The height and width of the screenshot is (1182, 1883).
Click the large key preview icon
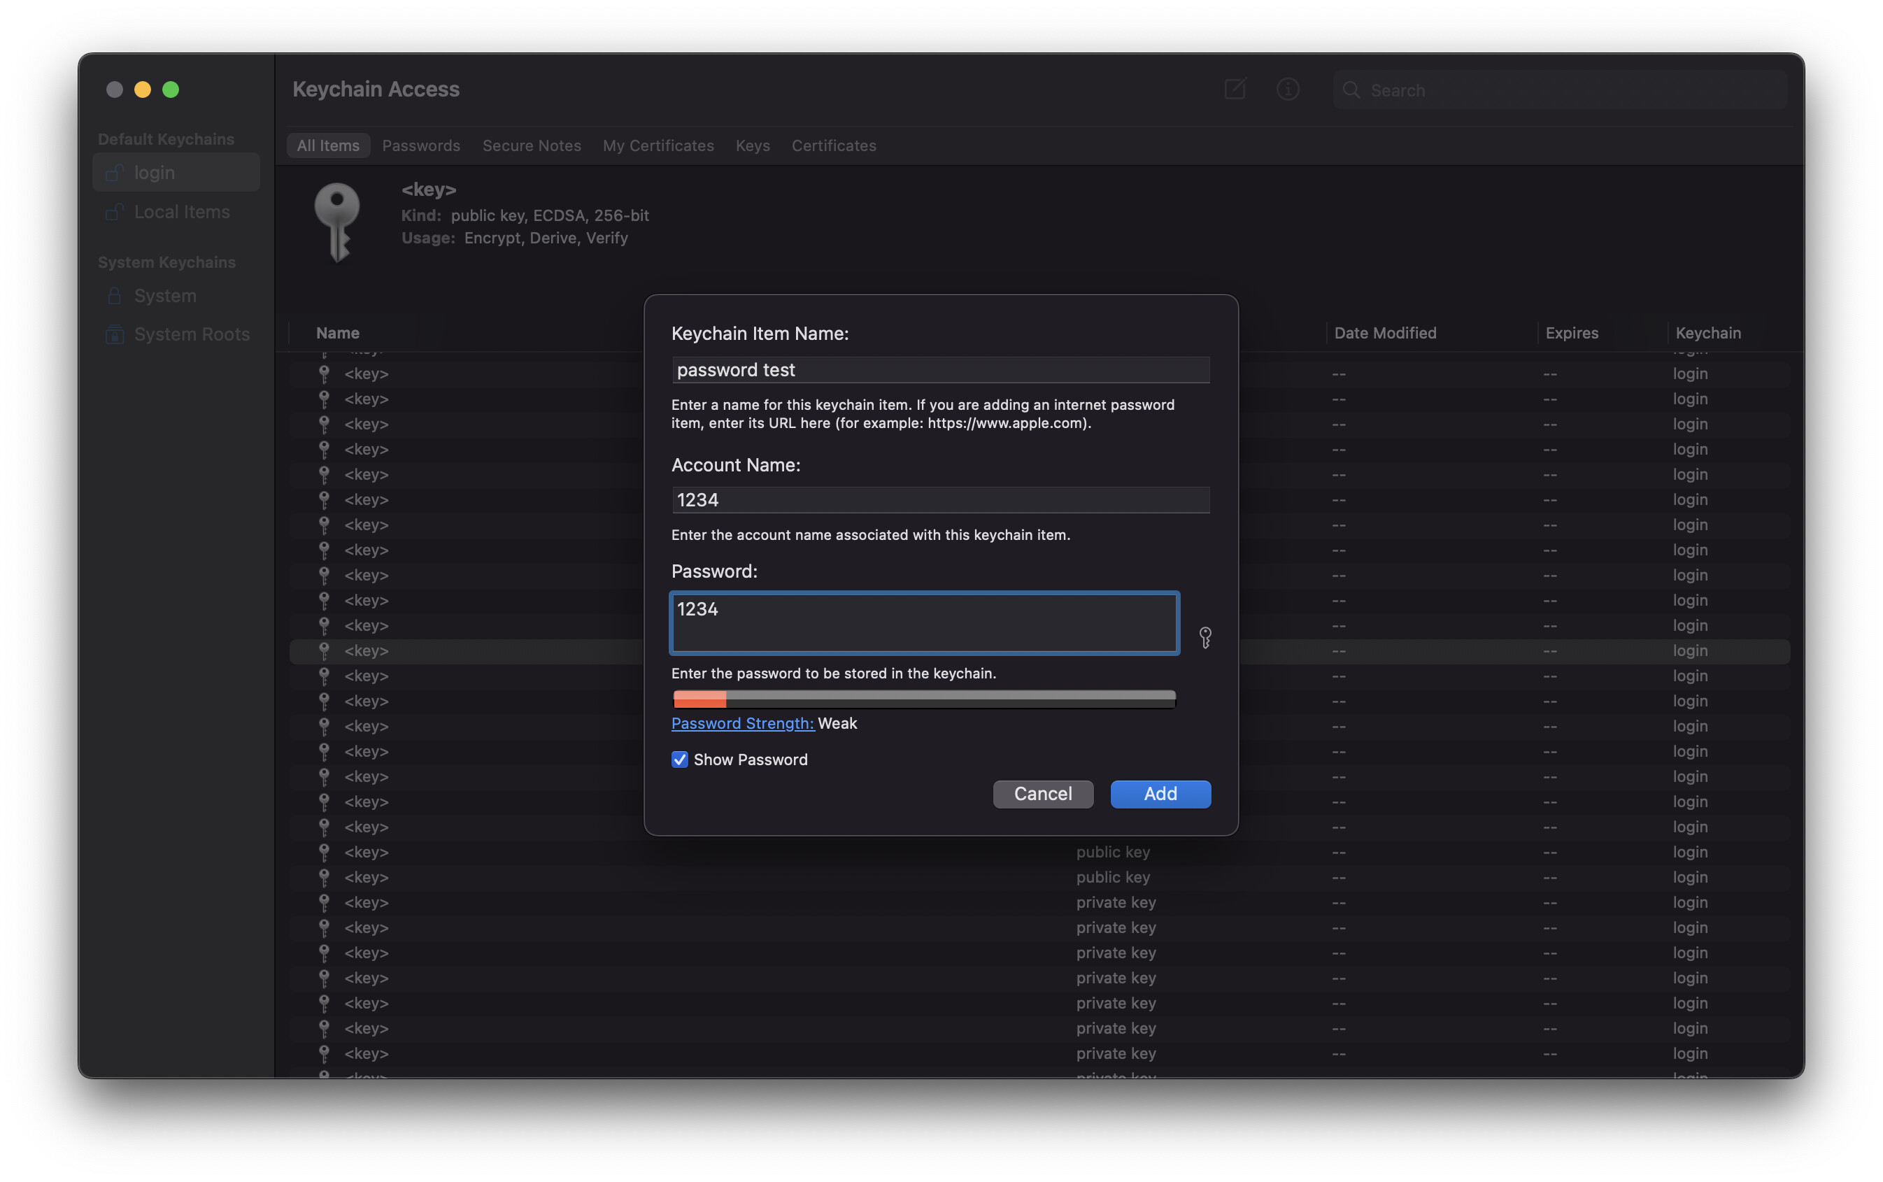click(337, 222)
